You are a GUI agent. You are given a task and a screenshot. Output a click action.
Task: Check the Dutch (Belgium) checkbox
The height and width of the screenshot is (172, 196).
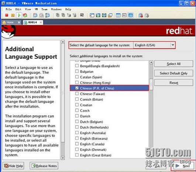77,121
